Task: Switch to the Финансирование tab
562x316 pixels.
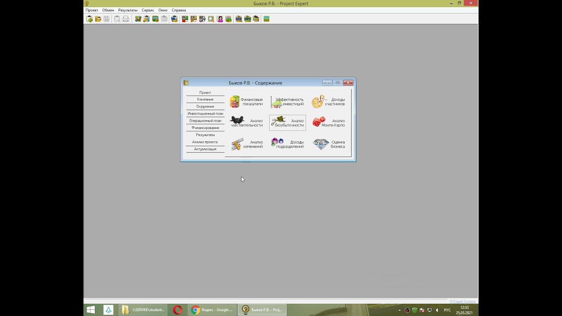Action: pos(205,128)
